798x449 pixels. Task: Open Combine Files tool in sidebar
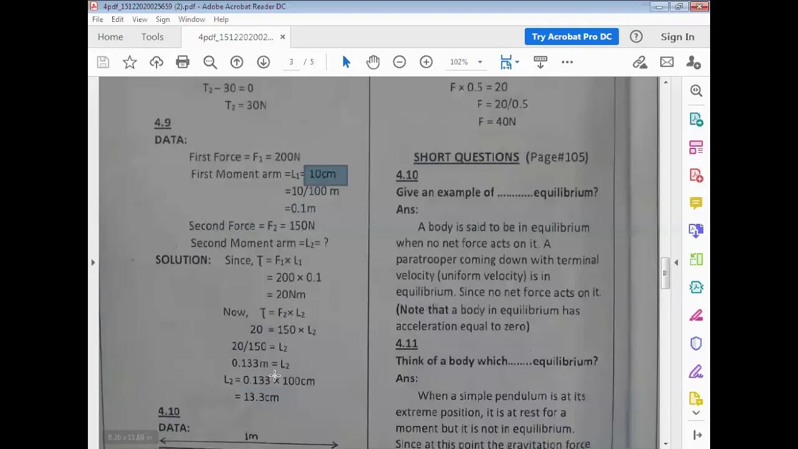(696, 231)
